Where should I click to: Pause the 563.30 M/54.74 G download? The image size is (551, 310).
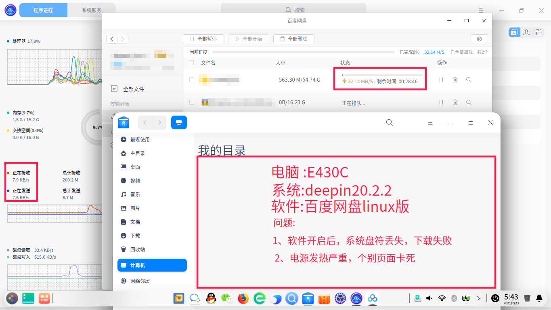point(441,80)
